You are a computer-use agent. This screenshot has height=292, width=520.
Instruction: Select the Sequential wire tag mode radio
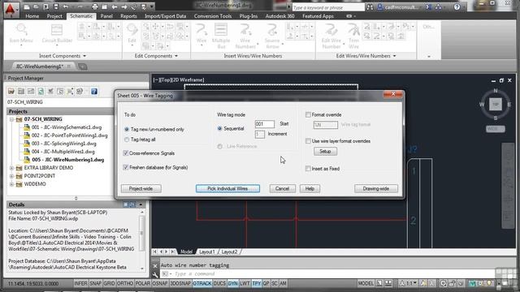(219, 128)
